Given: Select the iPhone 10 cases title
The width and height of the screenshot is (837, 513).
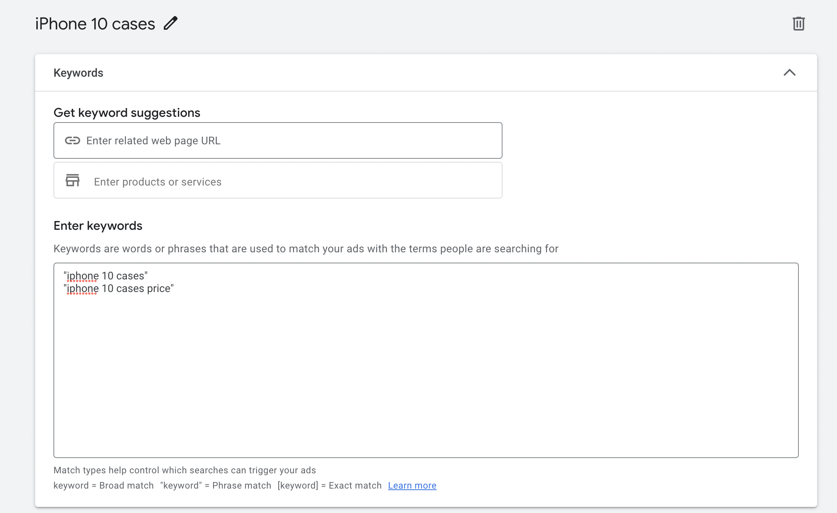Looking at the screenshot, I should point(95,24).
